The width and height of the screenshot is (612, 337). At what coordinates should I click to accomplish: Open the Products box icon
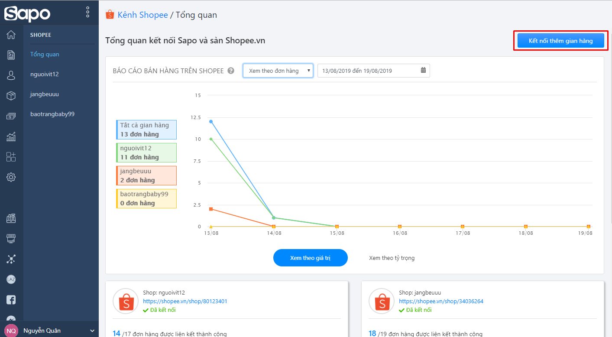pos(11,96)
